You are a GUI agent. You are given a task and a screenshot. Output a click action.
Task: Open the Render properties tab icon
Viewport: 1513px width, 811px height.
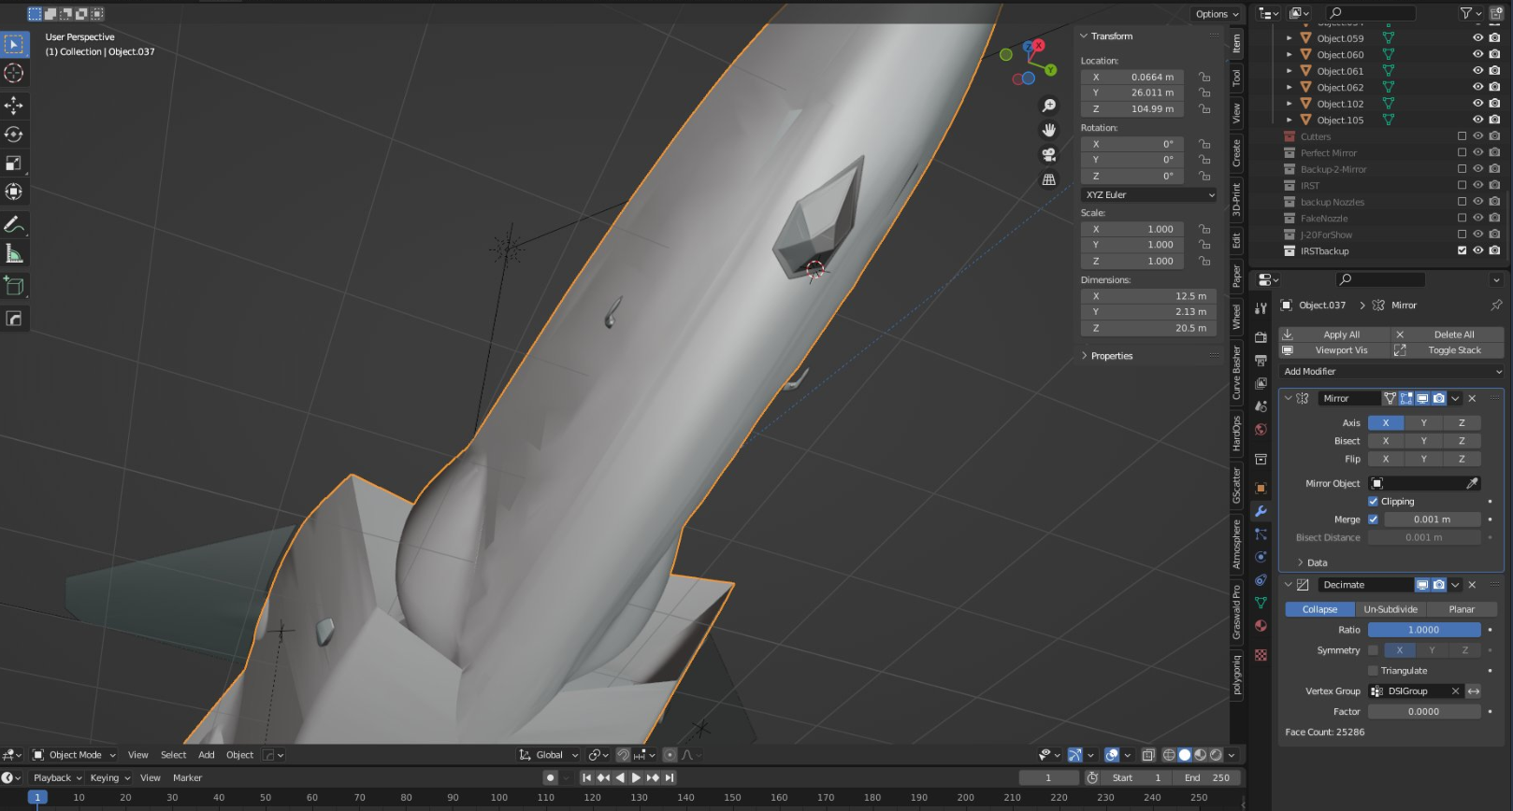(1261, 336)
